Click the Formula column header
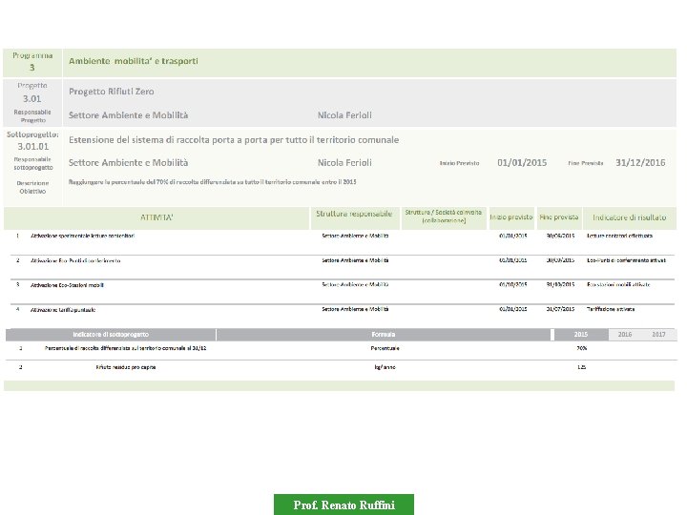Image resolution: width=687 pixels, height=515 pixels. click(x=384, y=334)
